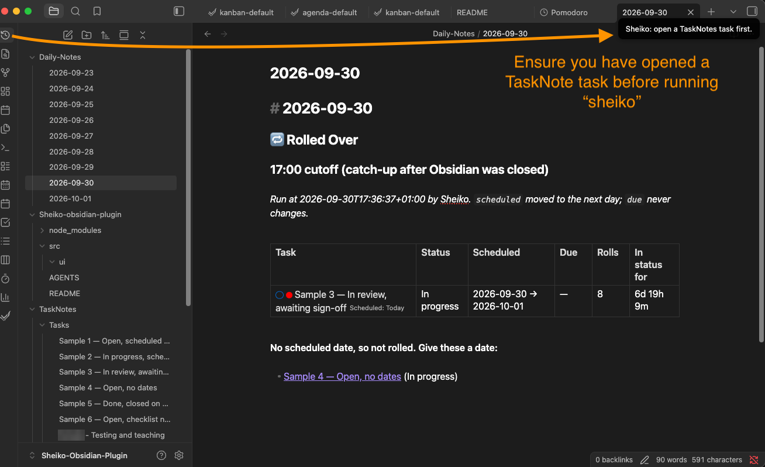765x467 pixels.
Task: Click the red sync status icon in status bar
Action: pos(754,460)
